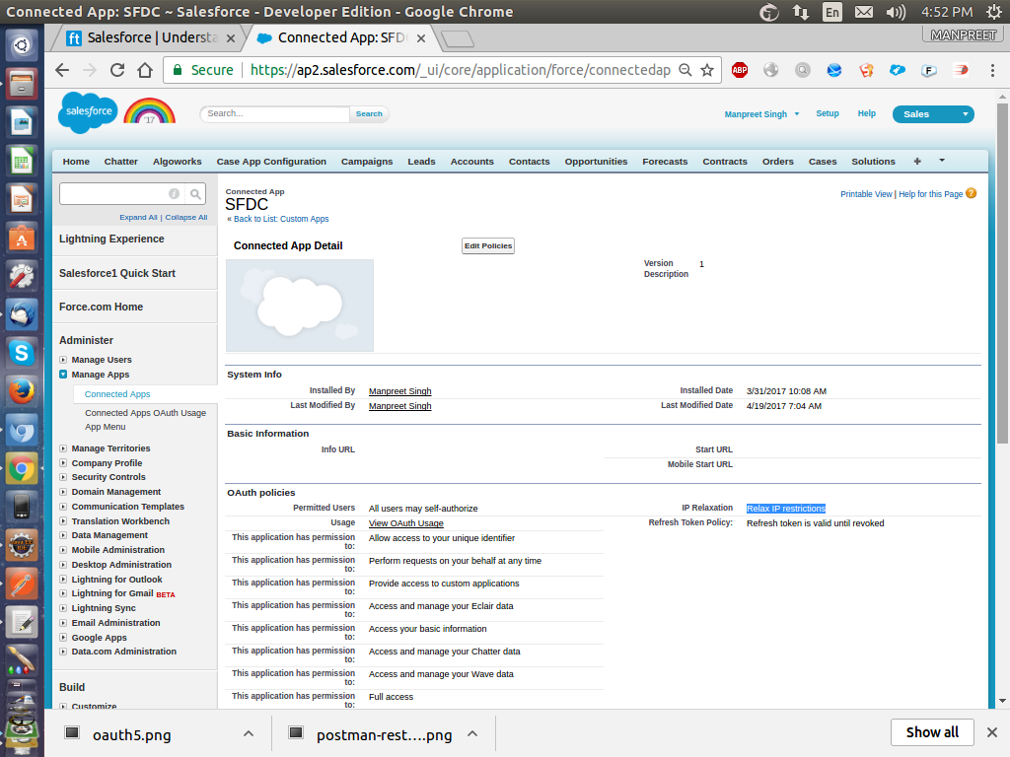This screenshot has width=1010, height=757.
Task: Bookmark page with the star icon
Action: pos(707,70)
